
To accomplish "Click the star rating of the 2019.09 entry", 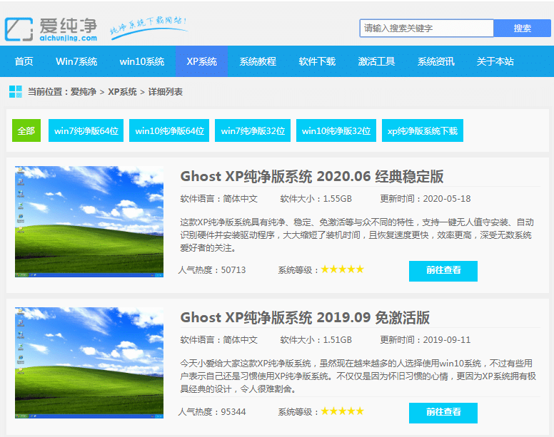I will pos(342,411).
